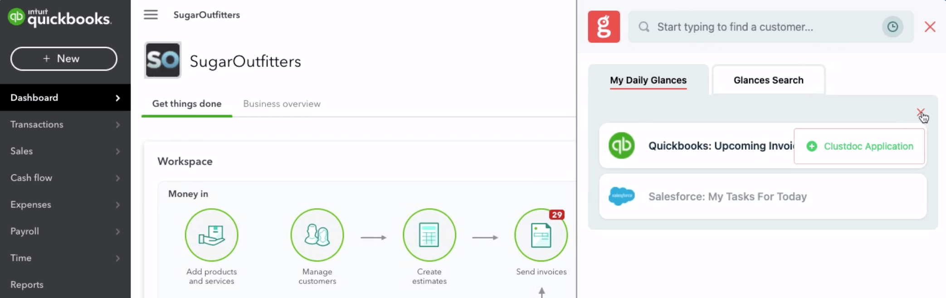Select My Daily Glances tab

click(648, 80)
